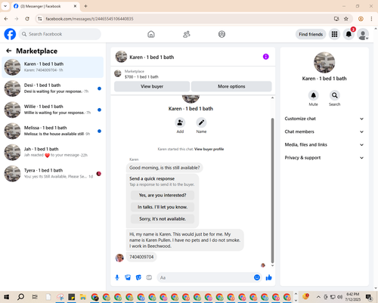Open the Menu grid icon
Image resolution: width=378 pixels, height=303 pixels.
pos(334,34)
